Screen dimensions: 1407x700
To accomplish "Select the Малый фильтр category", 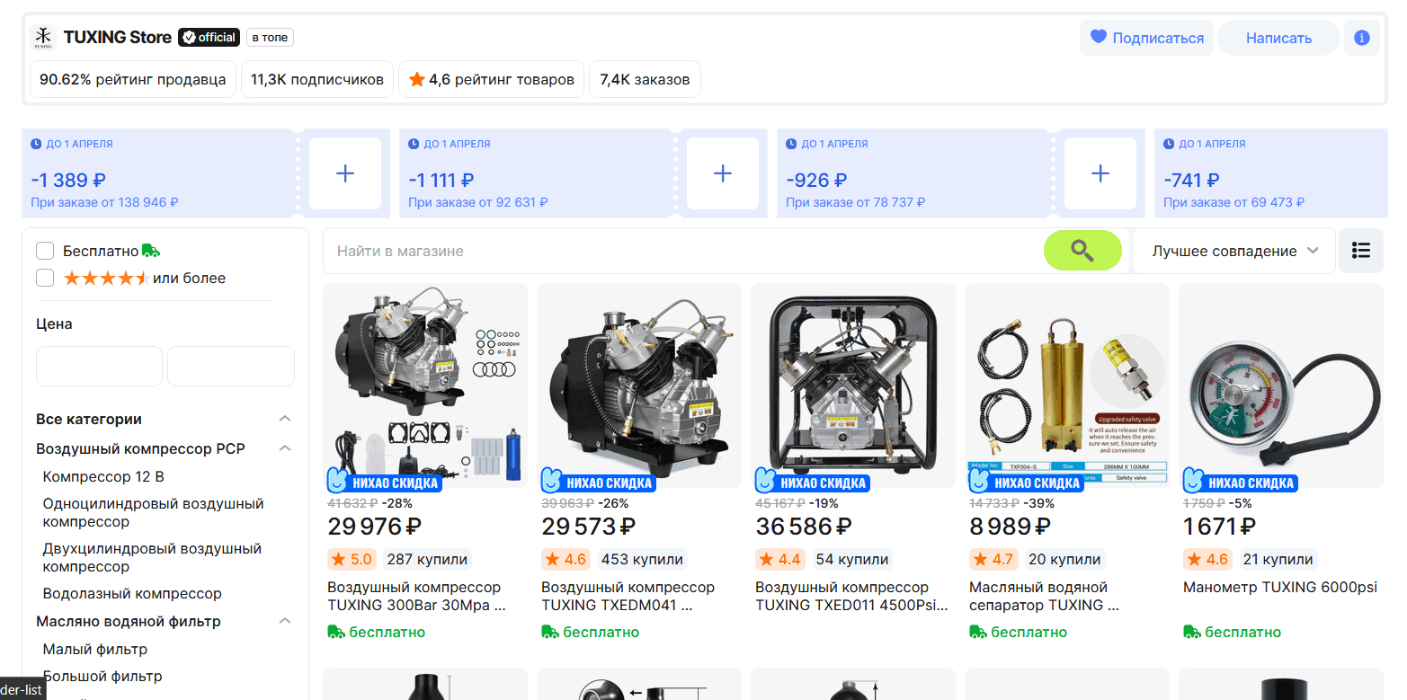I will 95,649.
